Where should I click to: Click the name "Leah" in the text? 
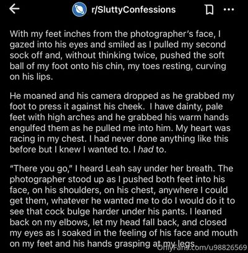(x=115, y=168)
